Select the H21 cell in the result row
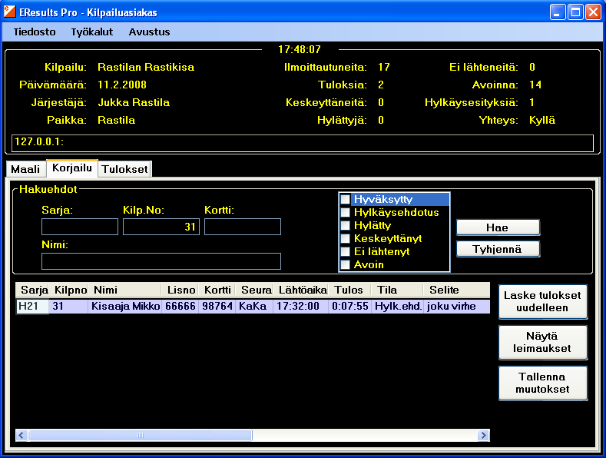The height and width of the screenshot is (458, 606). [x=32, y=306]
